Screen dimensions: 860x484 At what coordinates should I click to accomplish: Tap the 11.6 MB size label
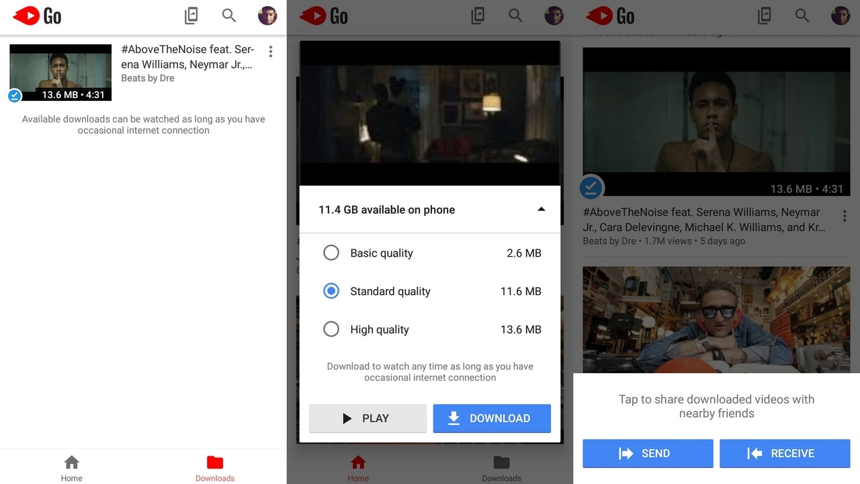(x=521, y=291)
